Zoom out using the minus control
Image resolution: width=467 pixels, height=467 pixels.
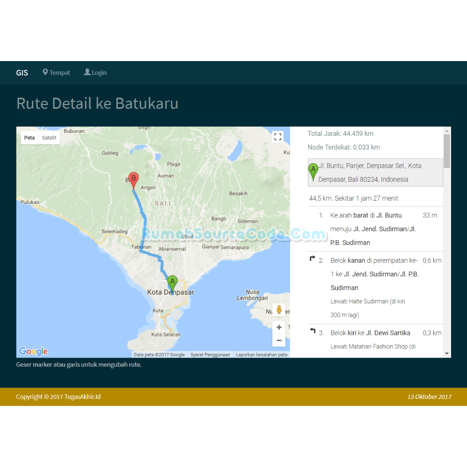(279, 340)
